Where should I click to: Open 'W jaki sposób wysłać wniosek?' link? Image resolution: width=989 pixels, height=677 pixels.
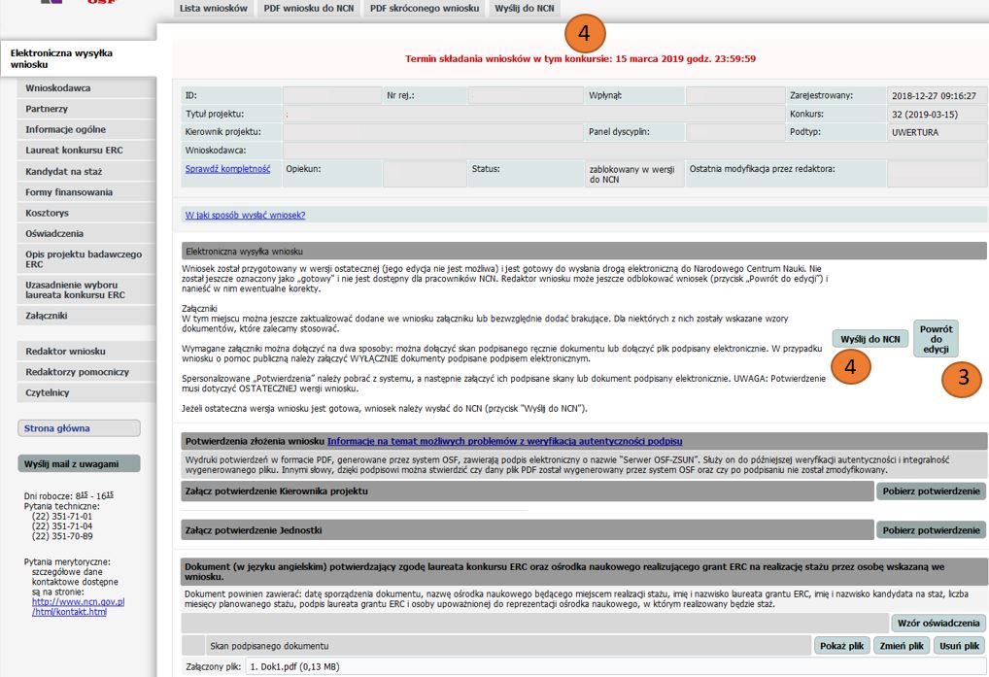246,216
